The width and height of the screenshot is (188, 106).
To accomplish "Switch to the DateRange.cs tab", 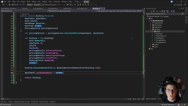I will [67, 9].
